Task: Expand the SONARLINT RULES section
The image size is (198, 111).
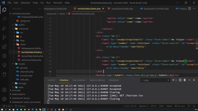Action: (x=21, y=98)
